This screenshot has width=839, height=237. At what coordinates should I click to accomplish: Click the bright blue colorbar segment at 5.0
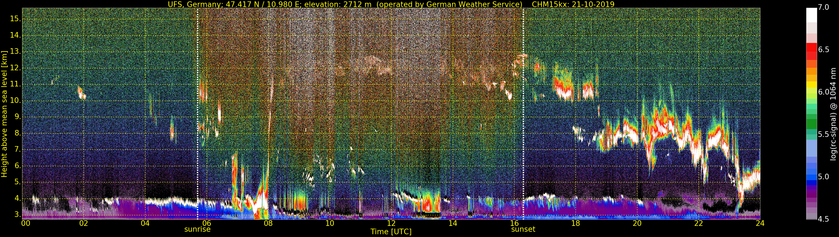click(811, 177)
